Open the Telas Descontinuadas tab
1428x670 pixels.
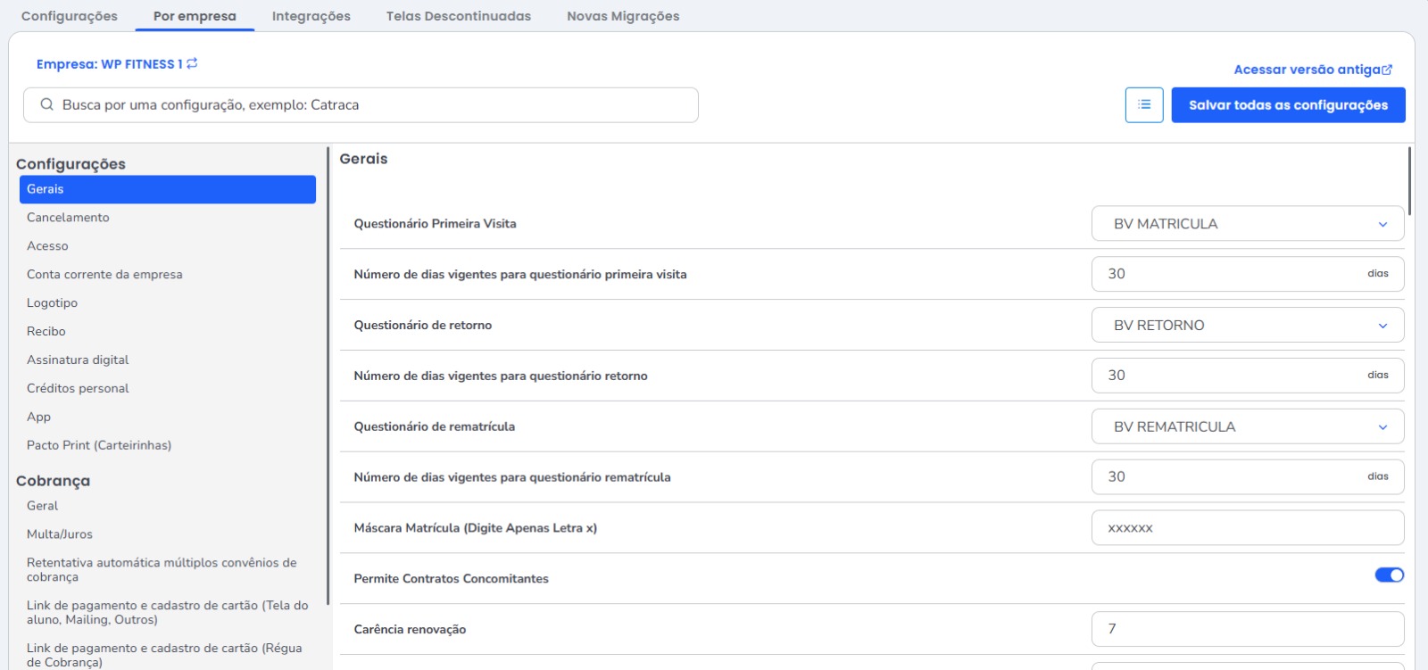(458, 16)
